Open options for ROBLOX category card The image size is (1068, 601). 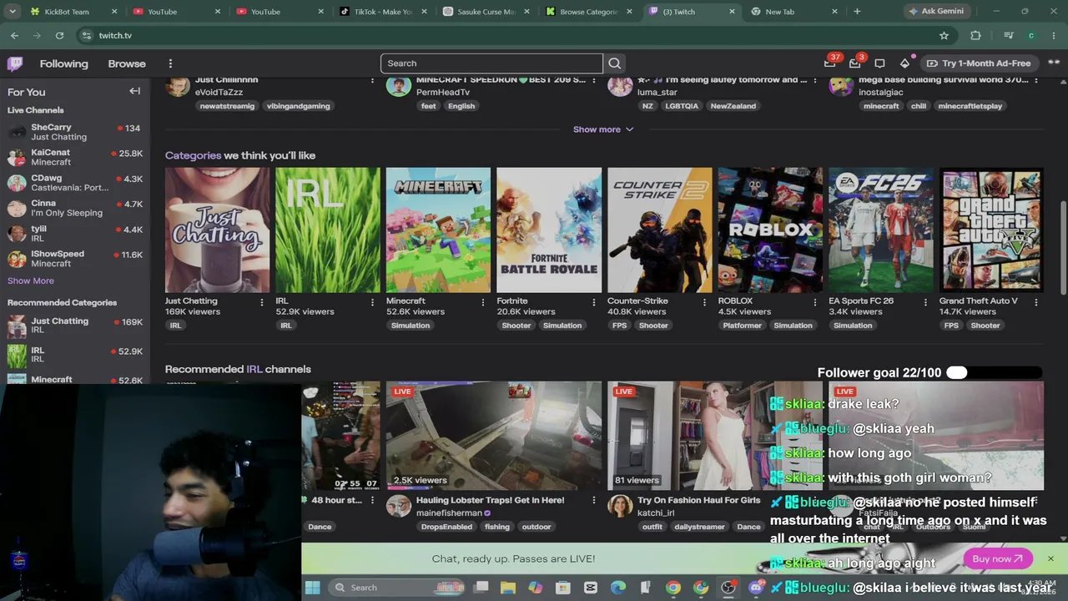[814, 302]
